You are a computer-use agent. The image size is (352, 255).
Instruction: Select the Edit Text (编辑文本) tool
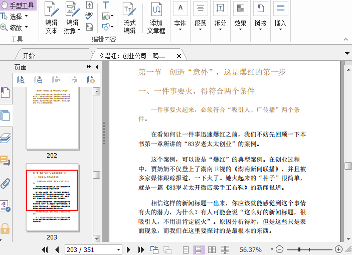pyautogui.click(x=51, y=18)
